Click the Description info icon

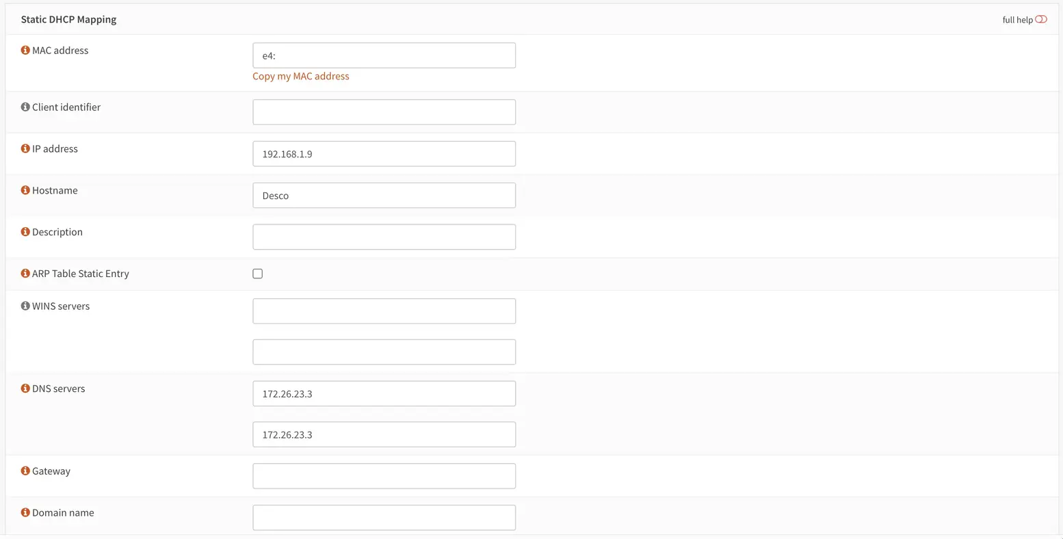pyautogui.click(x=25, y=232)
